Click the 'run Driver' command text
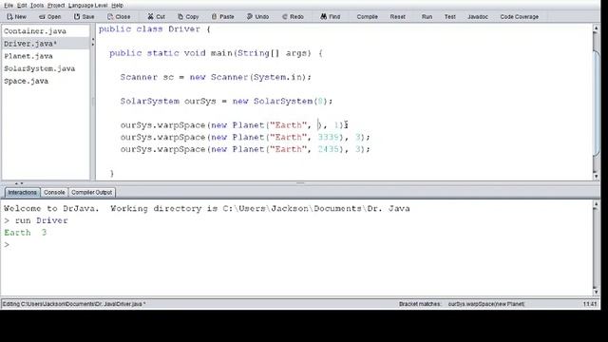This screenshot has height=342, width=608. click(41, 220)
